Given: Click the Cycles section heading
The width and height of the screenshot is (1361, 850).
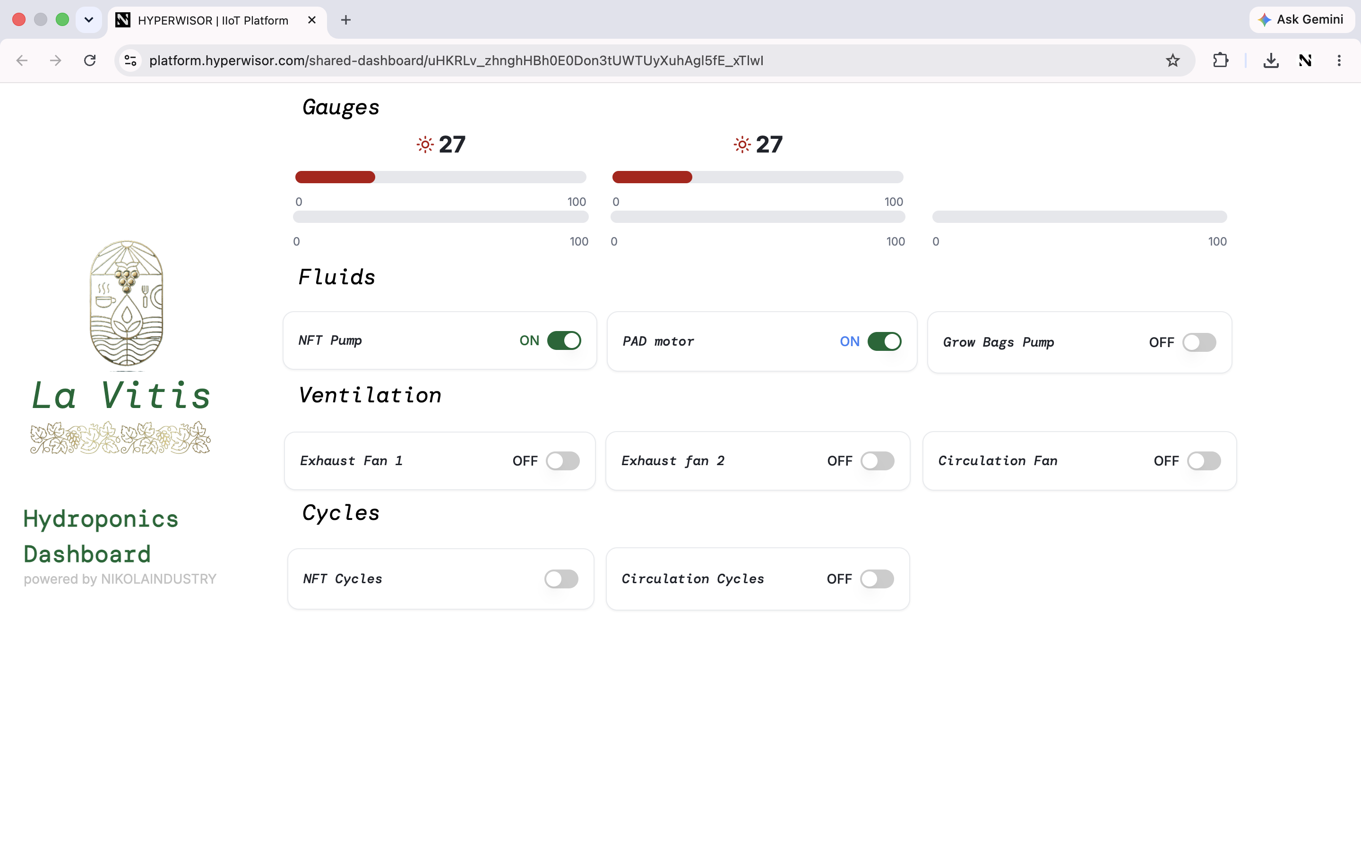Looking at the screenshot, I should (x=341, y=513).
